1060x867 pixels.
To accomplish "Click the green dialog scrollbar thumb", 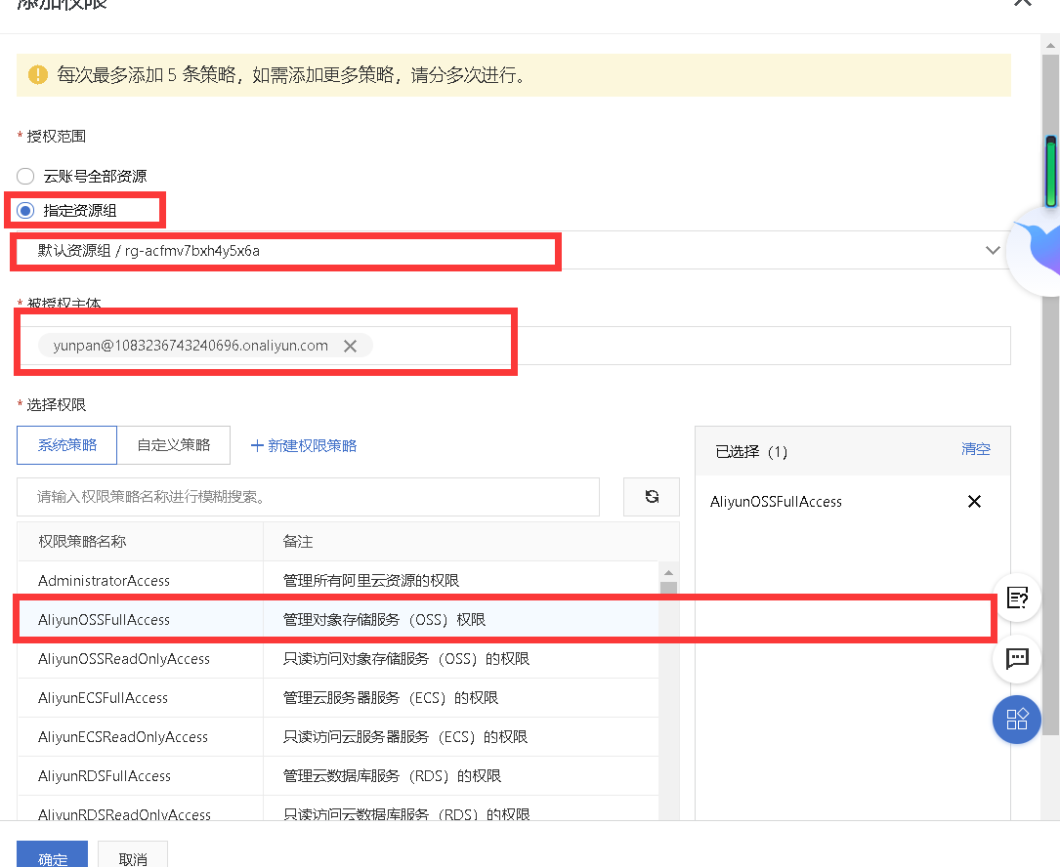I will pyautogui.click(x=1050, y=172).
